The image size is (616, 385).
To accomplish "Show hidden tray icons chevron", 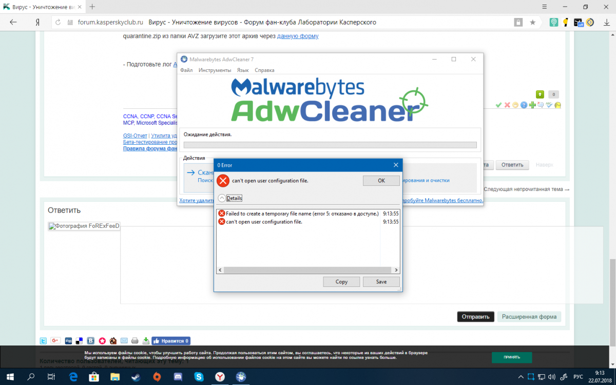I will point(521,377).
